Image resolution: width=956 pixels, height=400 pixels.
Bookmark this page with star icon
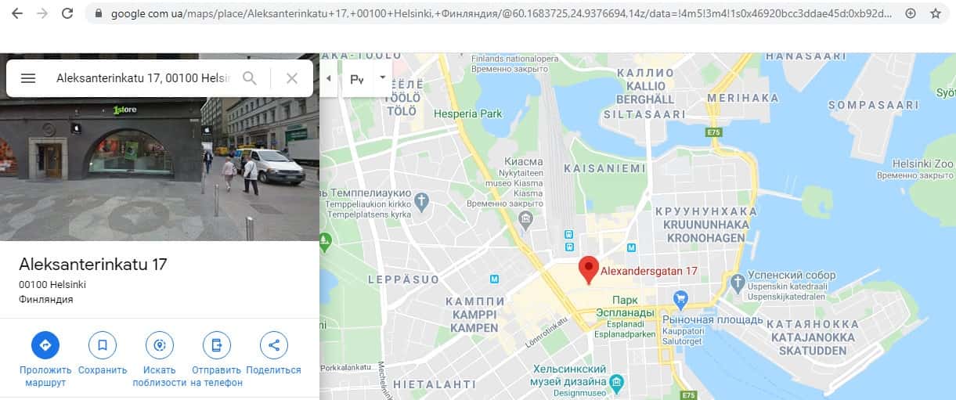click(x=936, y=13)
